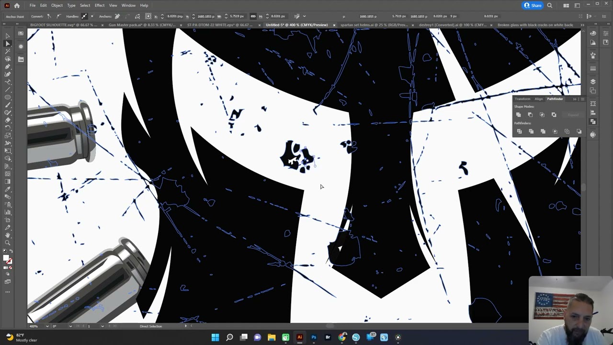Click the X coordinate input field

175,16
